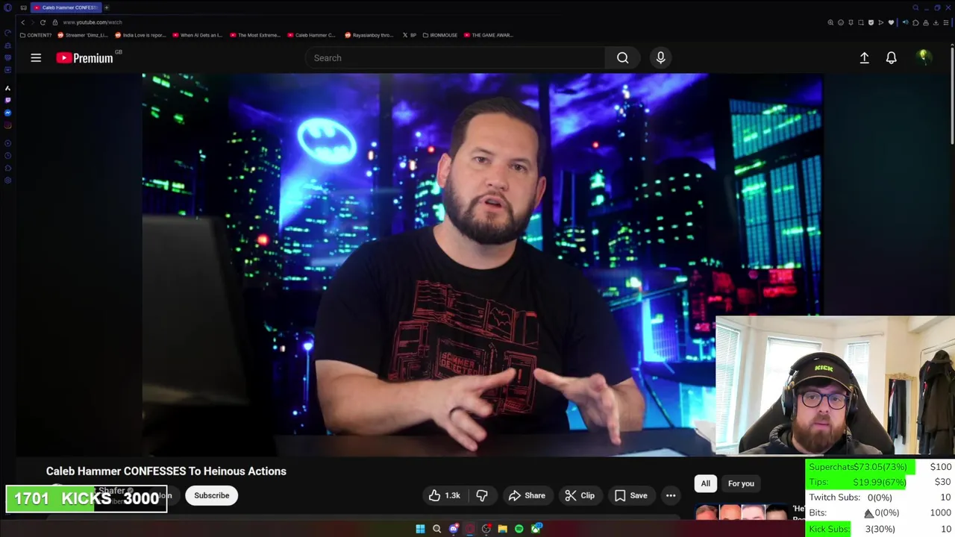The height and width of the screenshot is (537, 955).
Task: Click the send/flow arrow icon
Action: (881, 22)
